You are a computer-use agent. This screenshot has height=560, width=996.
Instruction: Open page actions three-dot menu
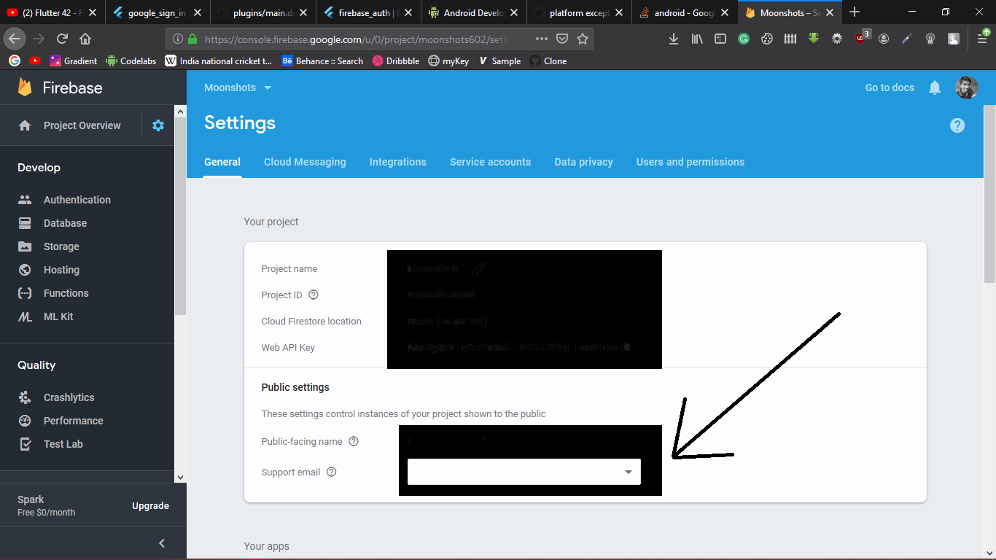pos(542,39)
